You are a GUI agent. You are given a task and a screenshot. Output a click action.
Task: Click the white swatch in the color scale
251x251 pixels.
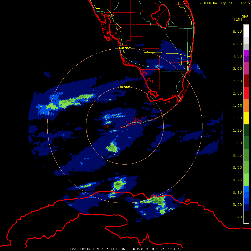coord(246,31)
